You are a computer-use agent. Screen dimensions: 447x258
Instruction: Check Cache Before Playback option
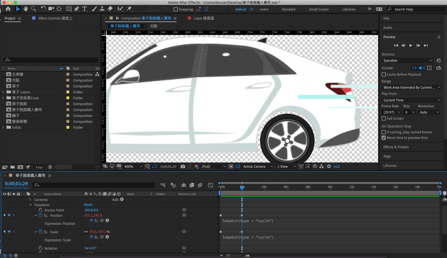384,75
